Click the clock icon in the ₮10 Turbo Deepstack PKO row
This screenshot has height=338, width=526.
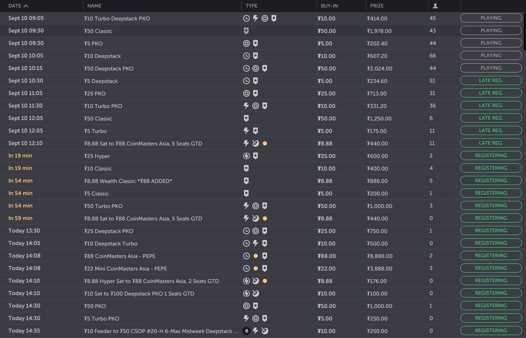coord(246,18)
